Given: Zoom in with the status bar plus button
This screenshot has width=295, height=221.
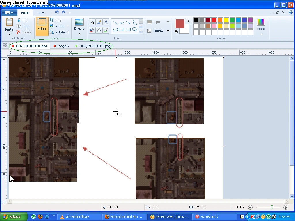Looking at the screenshot, I should (285, 207).
